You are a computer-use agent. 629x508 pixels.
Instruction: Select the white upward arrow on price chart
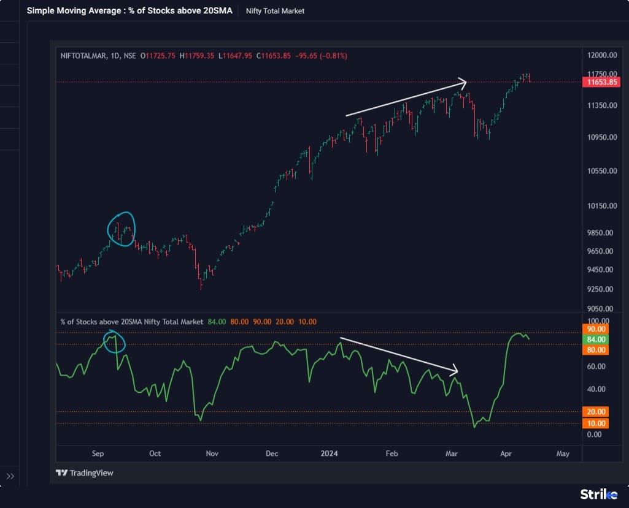click(405, 98)
